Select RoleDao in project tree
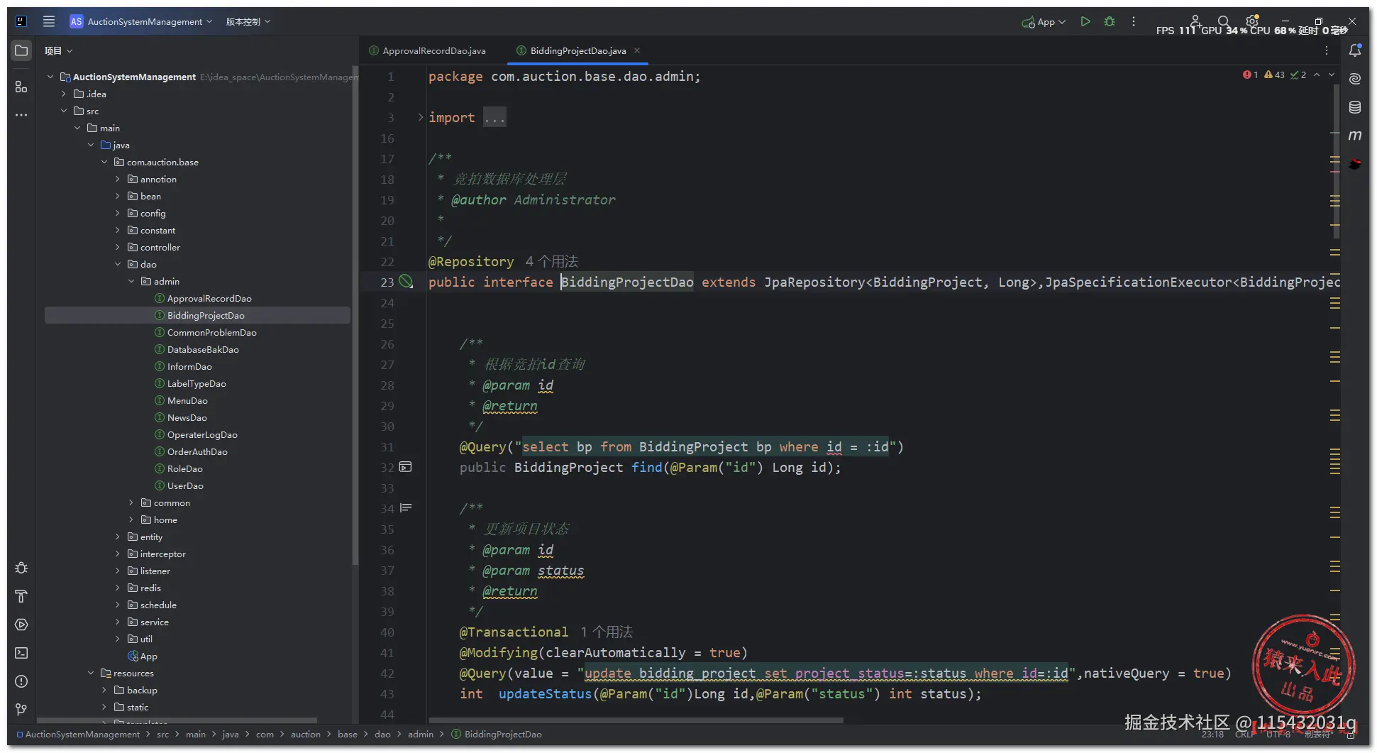 click(185, 468)
